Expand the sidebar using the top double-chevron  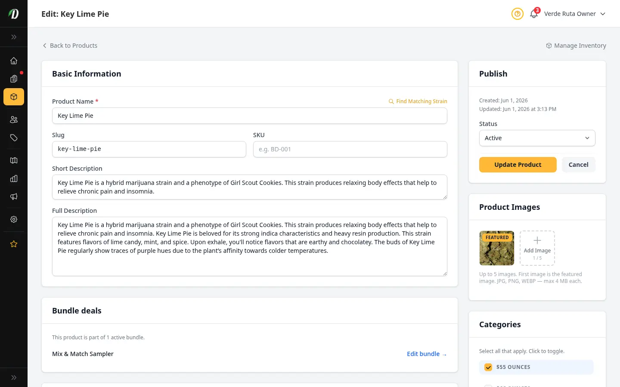14,37
